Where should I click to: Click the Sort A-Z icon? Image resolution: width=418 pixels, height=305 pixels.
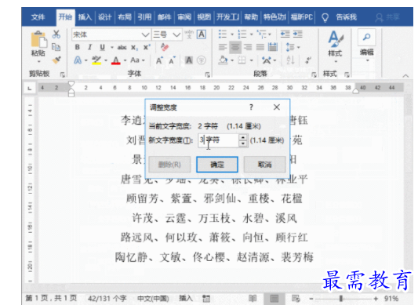point(290,60)
